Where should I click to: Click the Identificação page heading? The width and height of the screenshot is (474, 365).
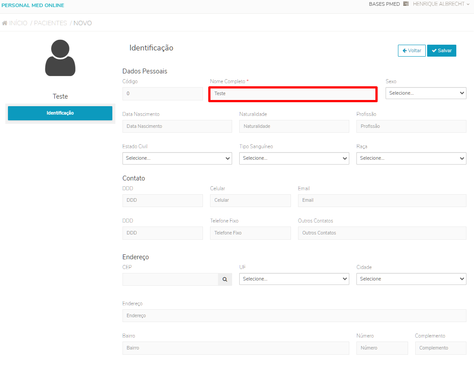tap(151, 48)
